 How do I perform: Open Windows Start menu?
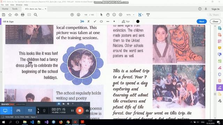coord(3,122)
